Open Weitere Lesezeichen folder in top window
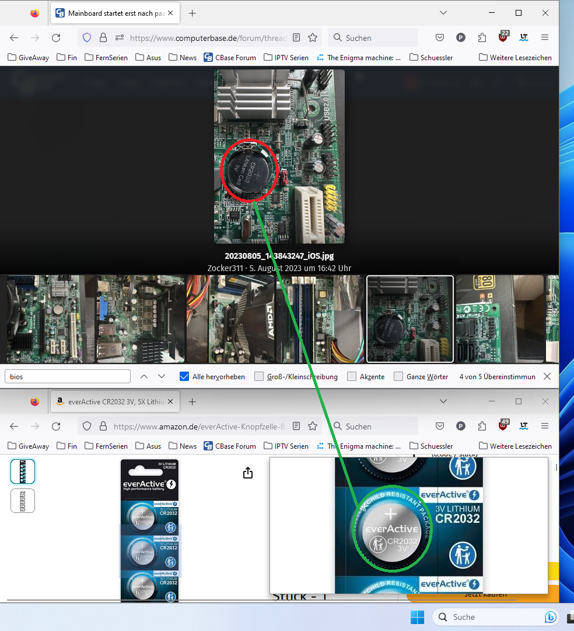The image size is (574, 631). coord(515,57)
